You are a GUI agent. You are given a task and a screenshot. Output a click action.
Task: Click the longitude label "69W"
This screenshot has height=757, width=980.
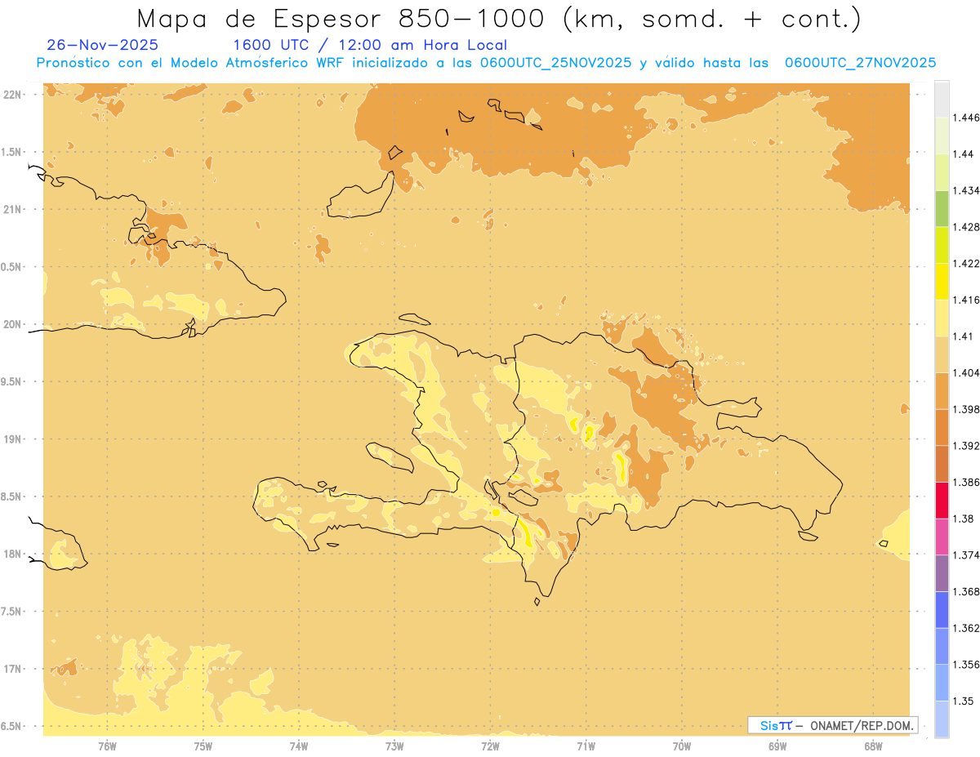777,746
